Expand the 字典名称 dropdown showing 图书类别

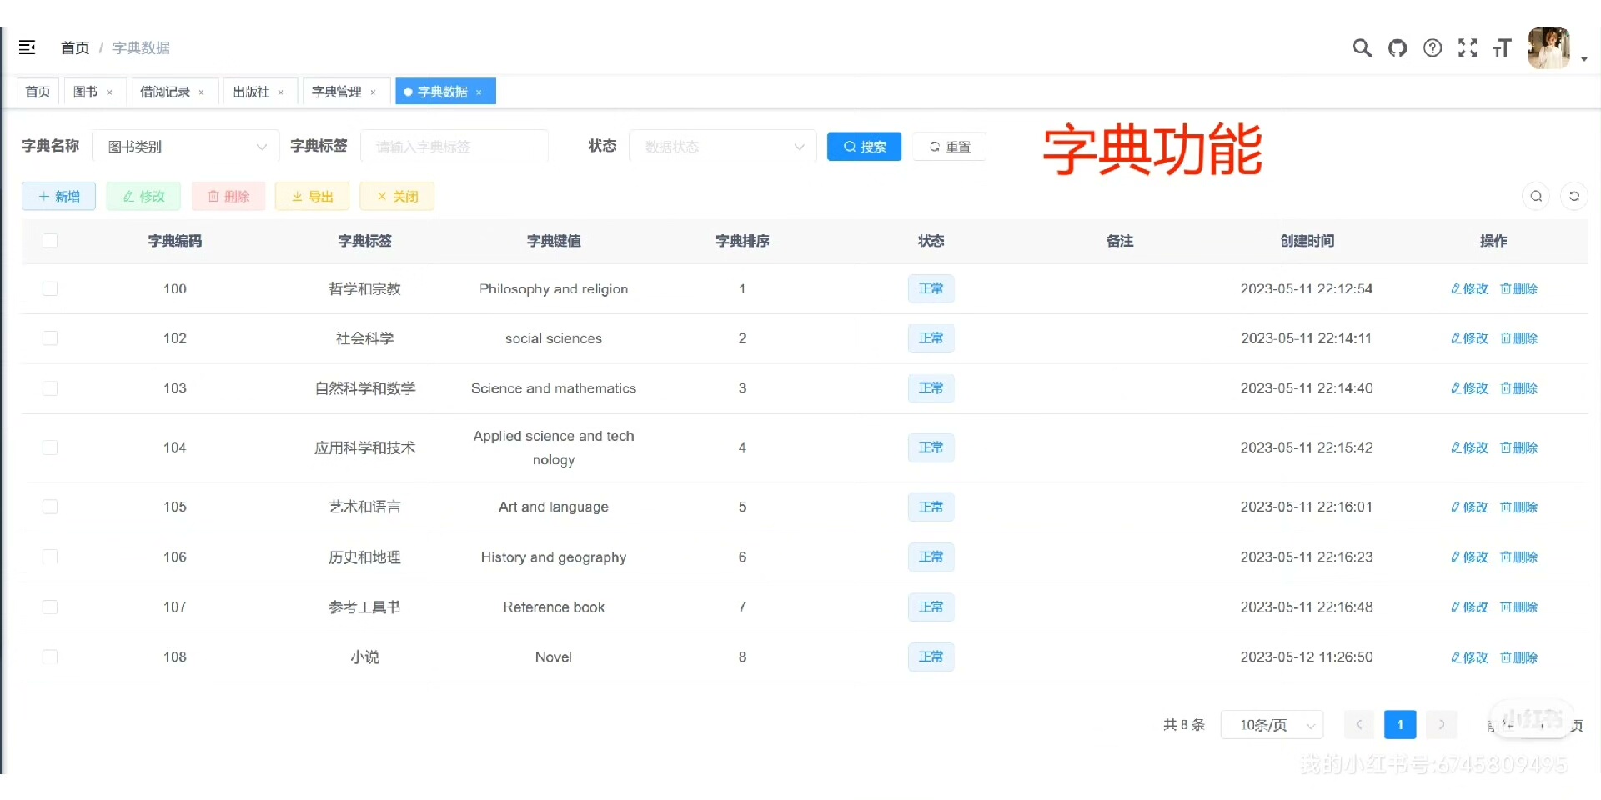tap(185, 147)
